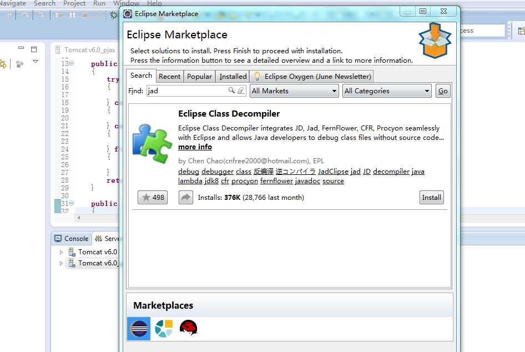Switch to the Recent tab
This screenshot has width=525, height=352.
pyautogui.click(x=170, y=77)
